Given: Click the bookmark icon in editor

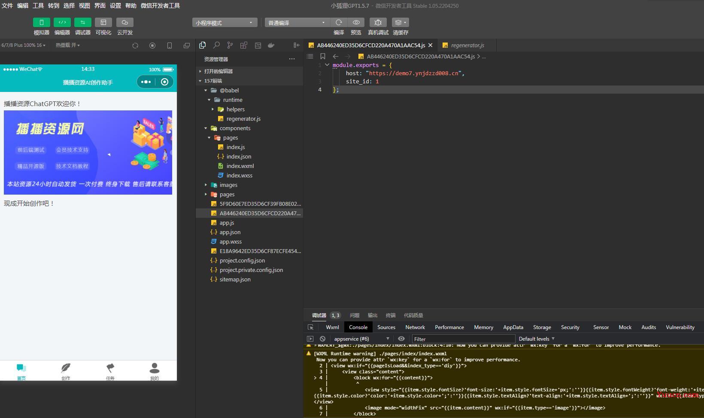Looking at the screenshot, I should click(323, 56).
